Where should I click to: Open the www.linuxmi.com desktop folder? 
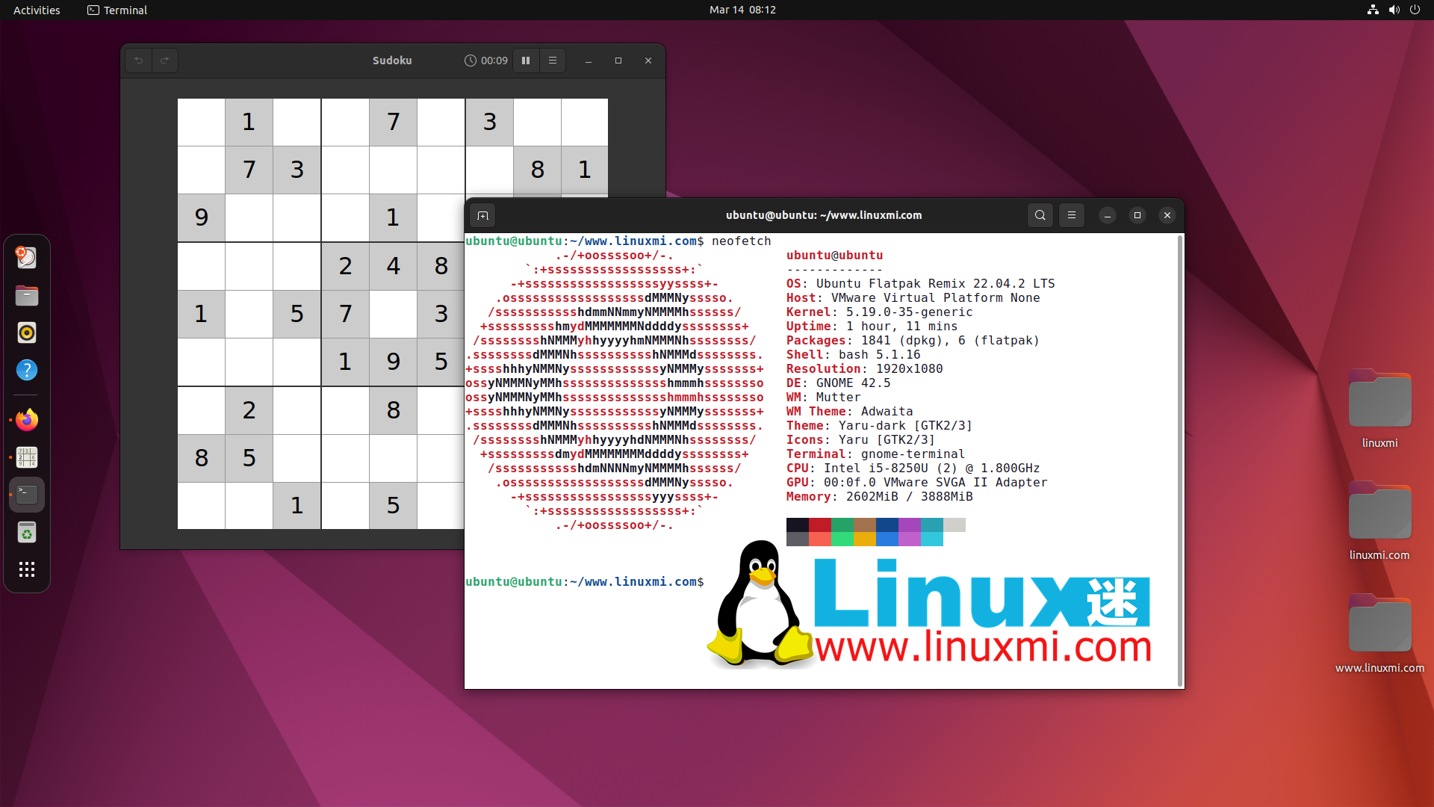tap(1379, 634)
